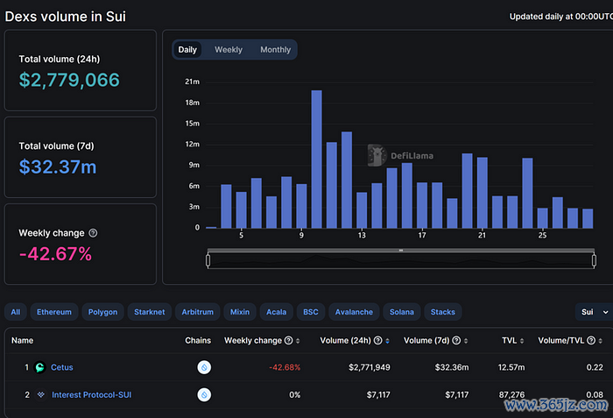The height and width of the screenshot is (418, 613).
Task: Click the Sui chain icon in Cetus row
Action: coord(204,367)
